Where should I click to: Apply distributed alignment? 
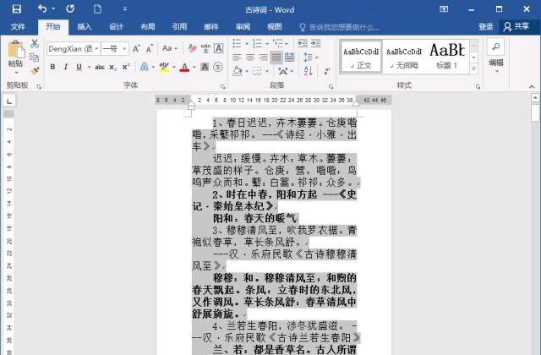pyautogui.click(x=289, y=57)
